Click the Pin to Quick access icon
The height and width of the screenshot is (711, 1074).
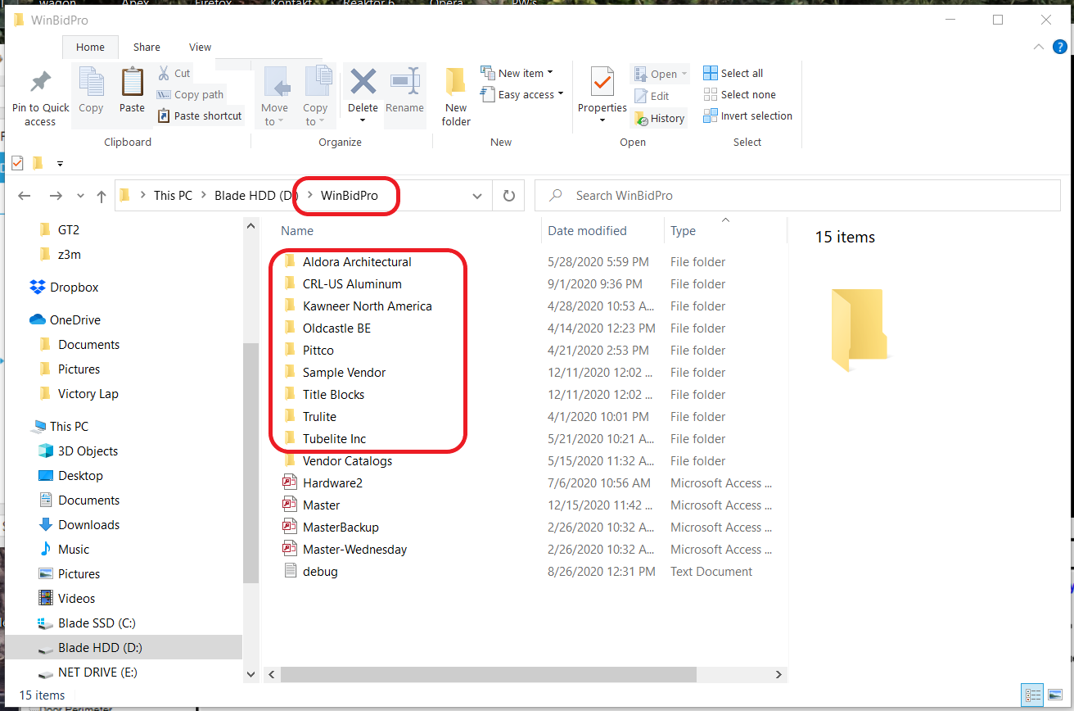point(40,82)
